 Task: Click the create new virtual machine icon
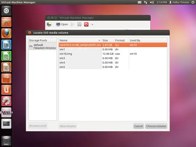[49, 24]
